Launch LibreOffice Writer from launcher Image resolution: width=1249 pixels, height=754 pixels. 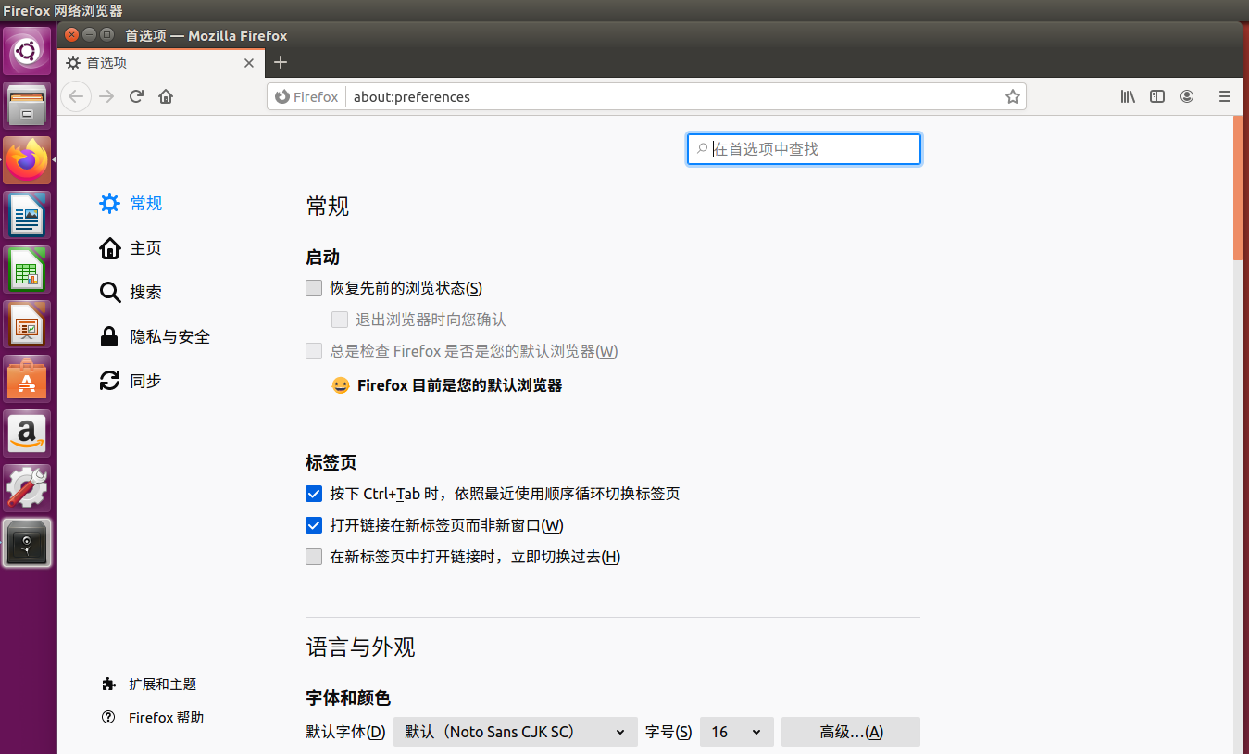[x=28, y=215]
